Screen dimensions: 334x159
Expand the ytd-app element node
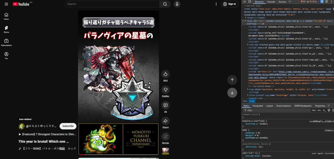tap(248, 45)
